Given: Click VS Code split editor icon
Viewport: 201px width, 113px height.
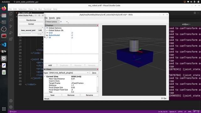Looking at the screenshot, I should (195, 13).
